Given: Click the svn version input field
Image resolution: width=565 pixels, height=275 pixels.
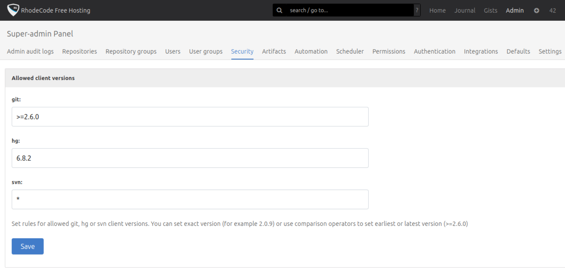Looking at the screenshot, I should [190, 199].
